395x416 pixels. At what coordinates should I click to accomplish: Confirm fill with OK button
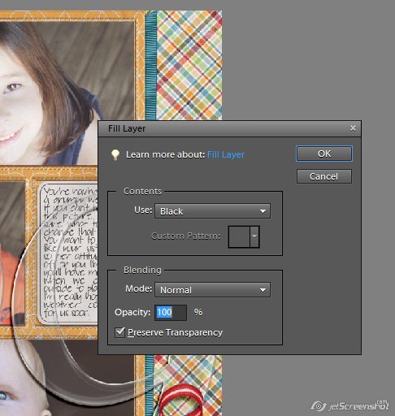pos(324,154)
